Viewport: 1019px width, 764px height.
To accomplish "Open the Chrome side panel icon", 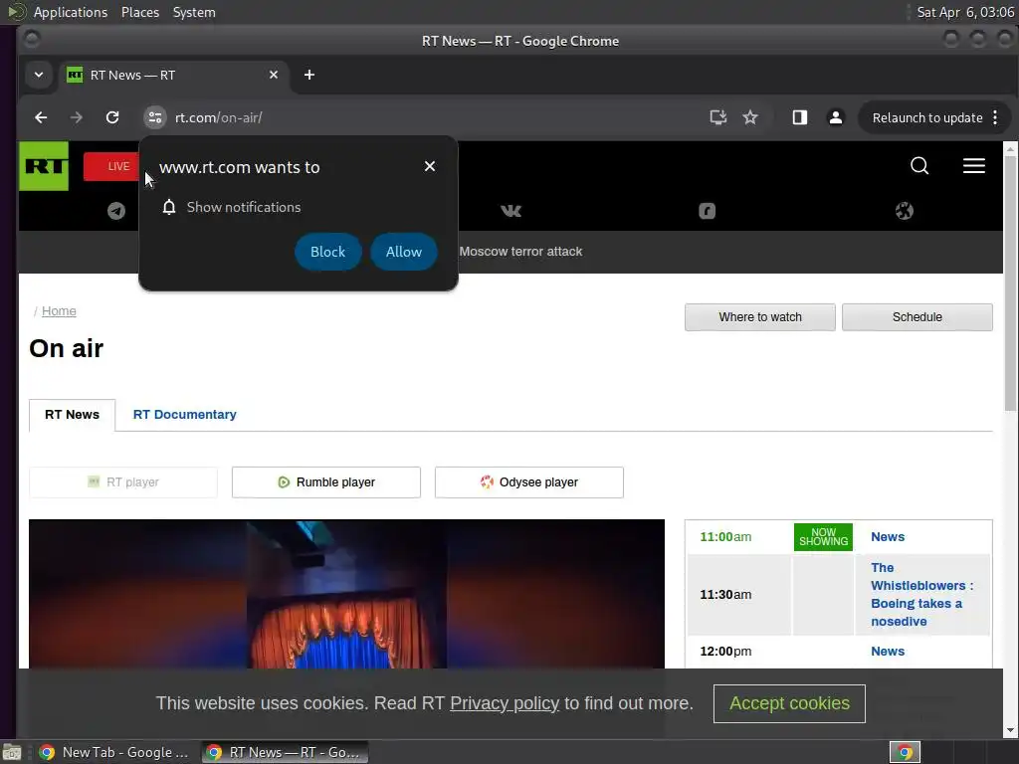I will [x=799, y=117].
